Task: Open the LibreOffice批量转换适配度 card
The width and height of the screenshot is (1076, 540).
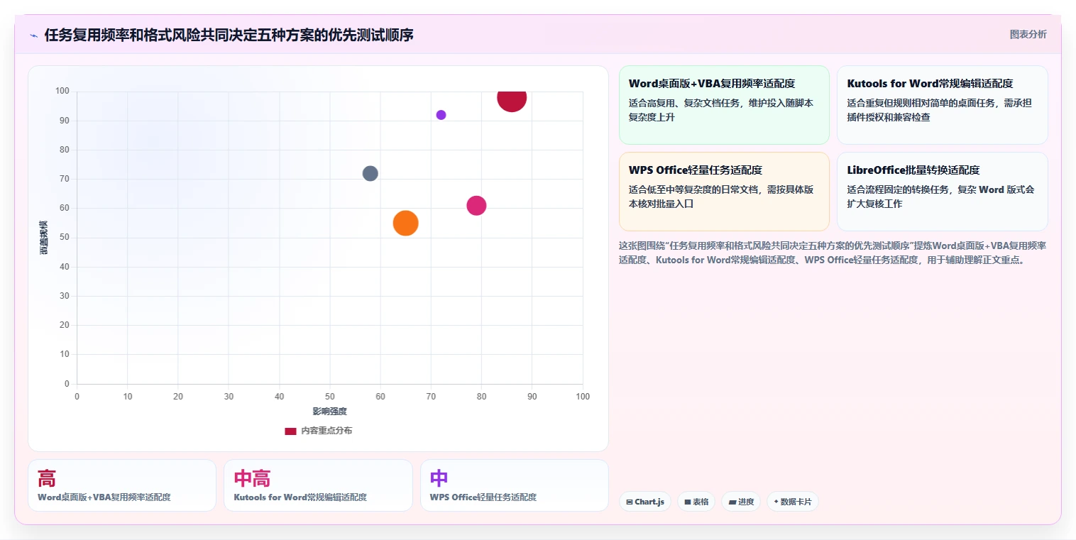Action: [942, 192]
